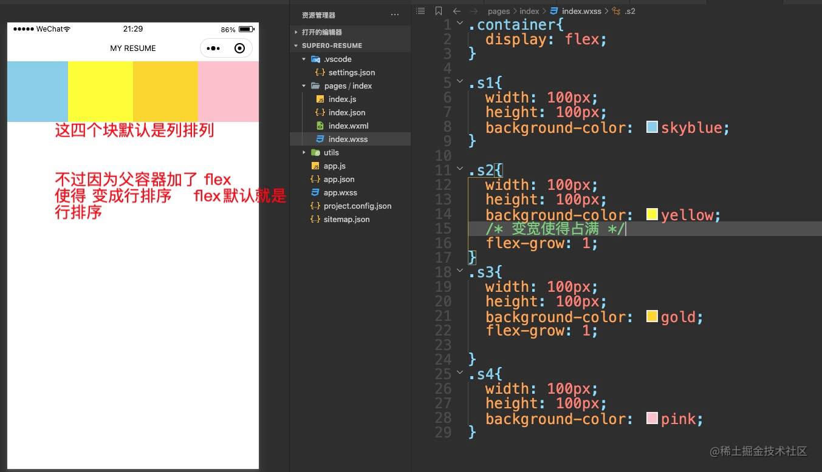822x472 pixels.
Task: Click the settings.json file icon
Action: (x=320, y=72)
